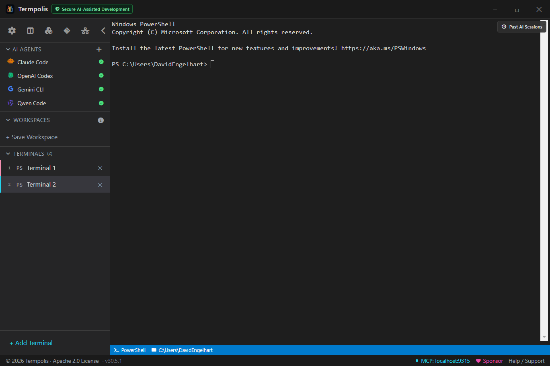Toggle OpenAI Codex green status check
The height and width of the screenshot is (366, 550).
pyautogui.click(x=101, y=75)
